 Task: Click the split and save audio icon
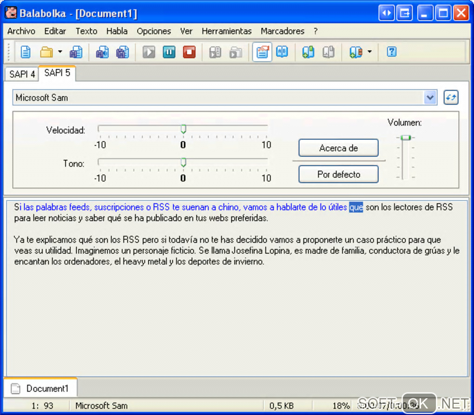tap(122, 53)
